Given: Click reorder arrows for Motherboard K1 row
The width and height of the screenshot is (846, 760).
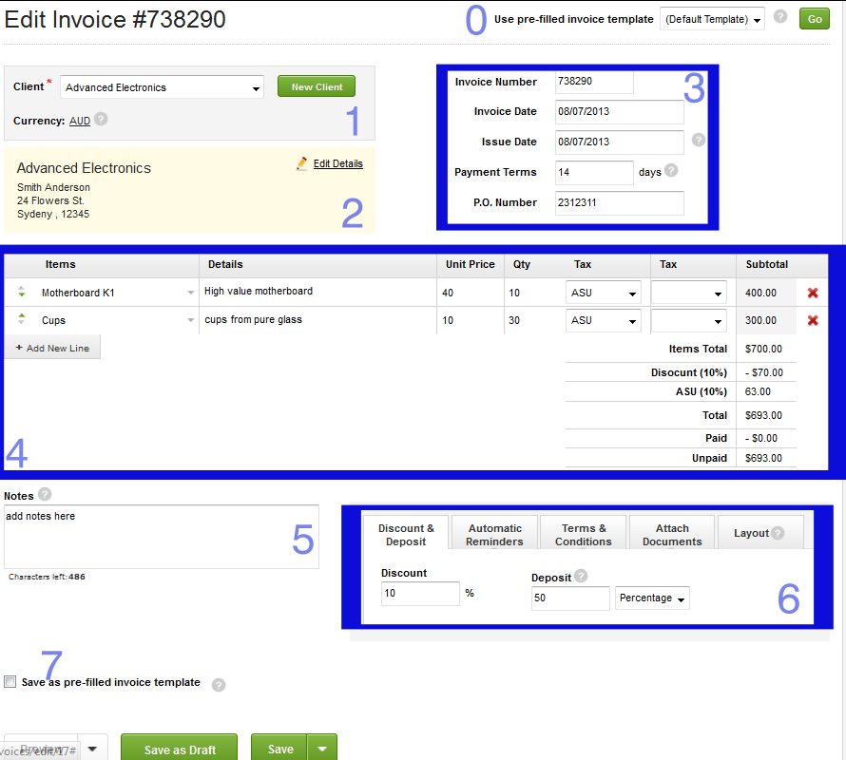Looking at the screenshot, I should click(22, 293).
